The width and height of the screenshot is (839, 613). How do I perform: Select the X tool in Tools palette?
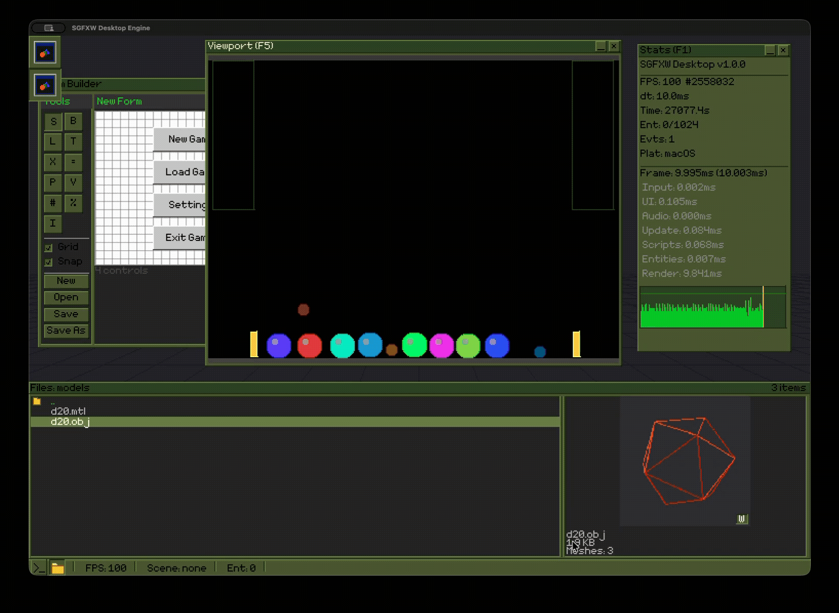(53, 162)
